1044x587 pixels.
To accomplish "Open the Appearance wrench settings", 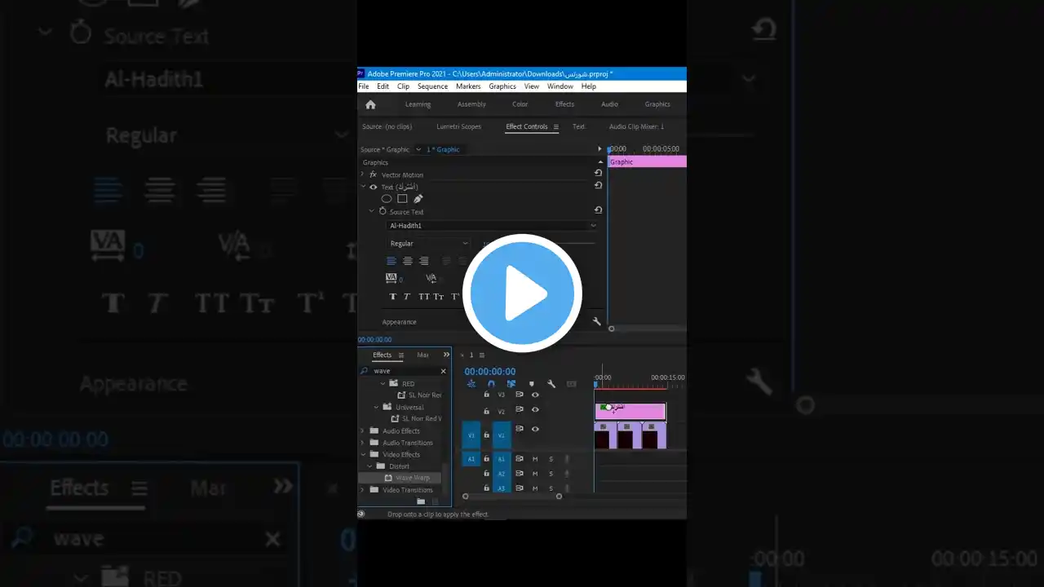I will tap(596, 322).
